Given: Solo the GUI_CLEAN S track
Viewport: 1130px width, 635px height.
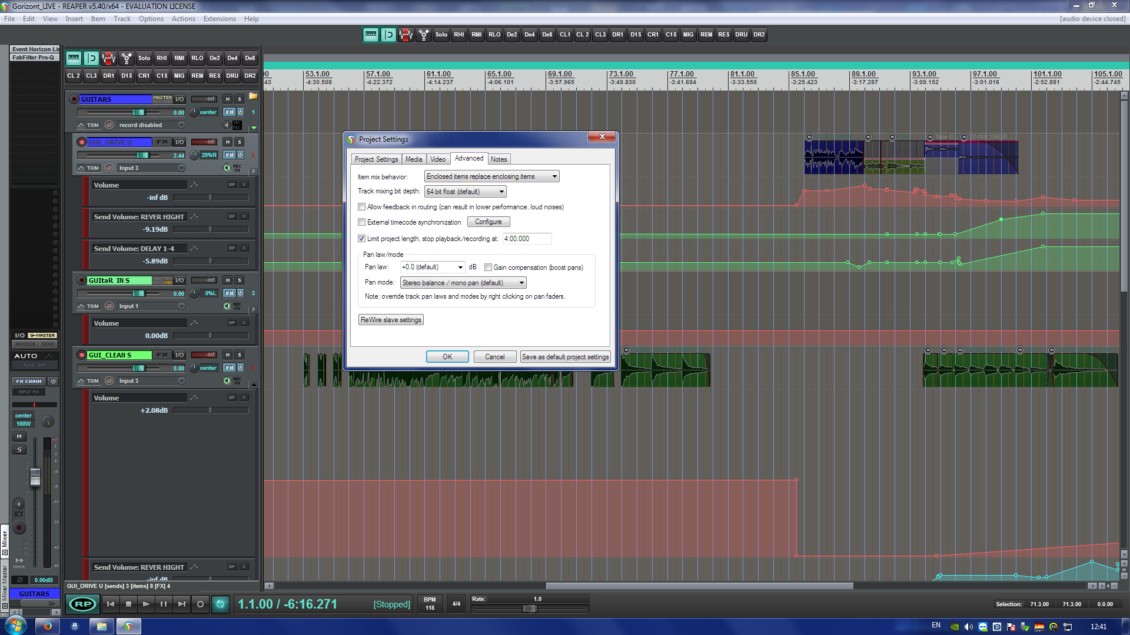Looking at the screenshot, I should click(240, 355).
